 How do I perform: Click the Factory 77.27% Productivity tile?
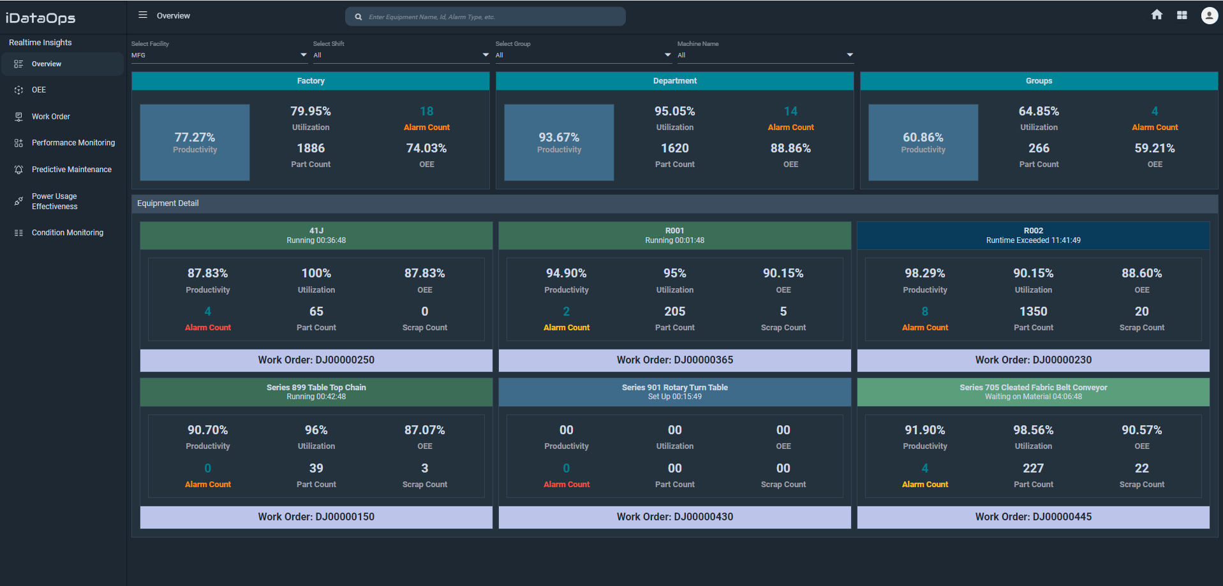coord(195,143)
